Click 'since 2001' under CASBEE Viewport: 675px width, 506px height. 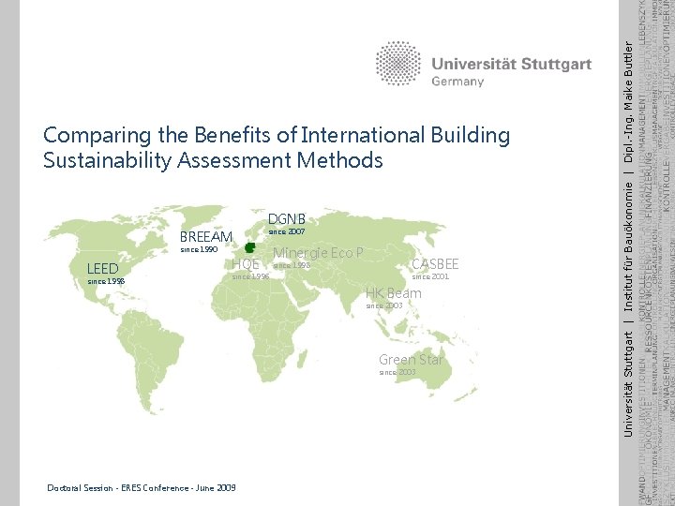point(430,276)
